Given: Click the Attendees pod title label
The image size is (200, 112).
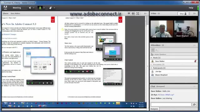Looking at the screenshot, I should [156, 45].
